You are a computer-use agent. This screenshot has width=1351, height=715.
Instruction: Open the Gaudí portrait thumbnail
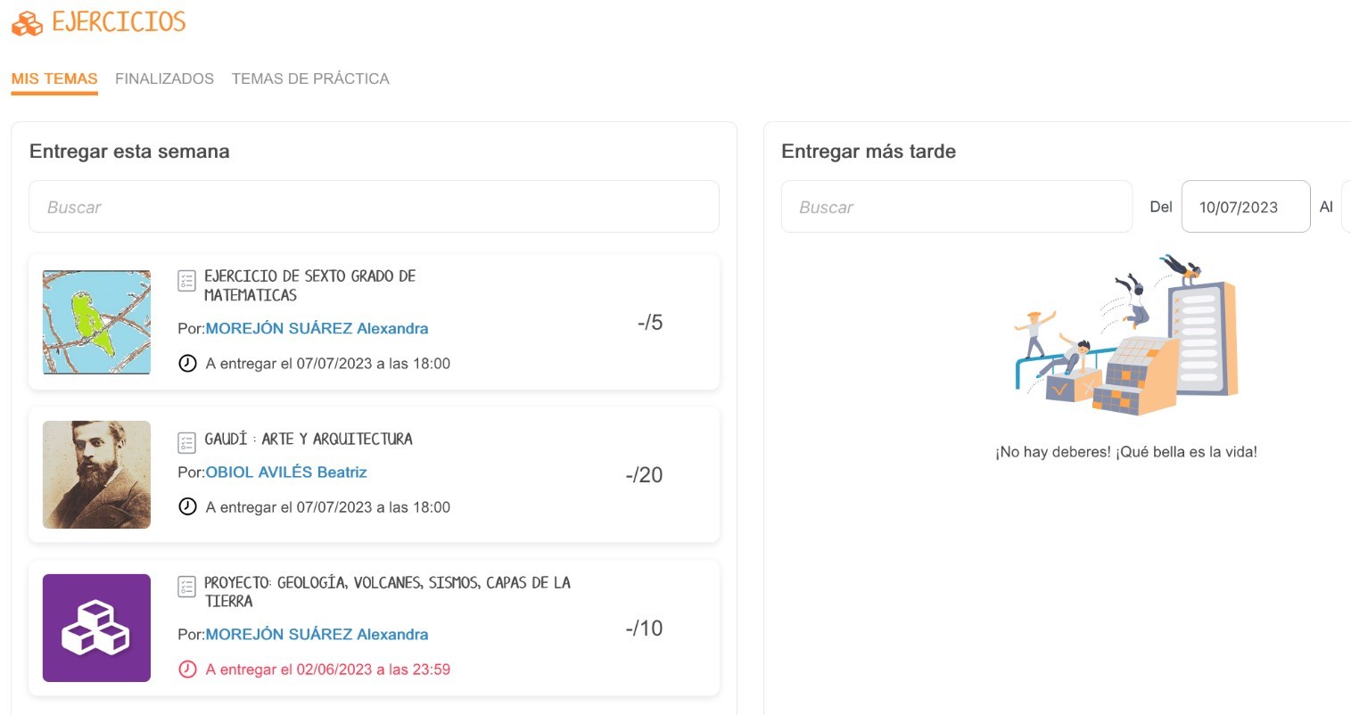(96, 474)
